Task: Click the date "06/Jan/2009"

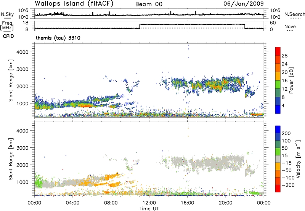Action: [244, 3]
